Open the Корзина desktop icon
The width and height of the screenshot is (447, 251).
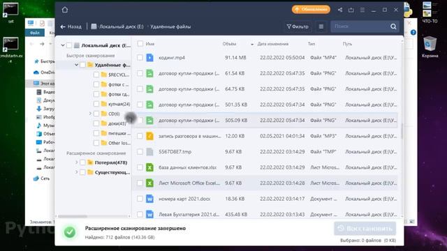430,47
